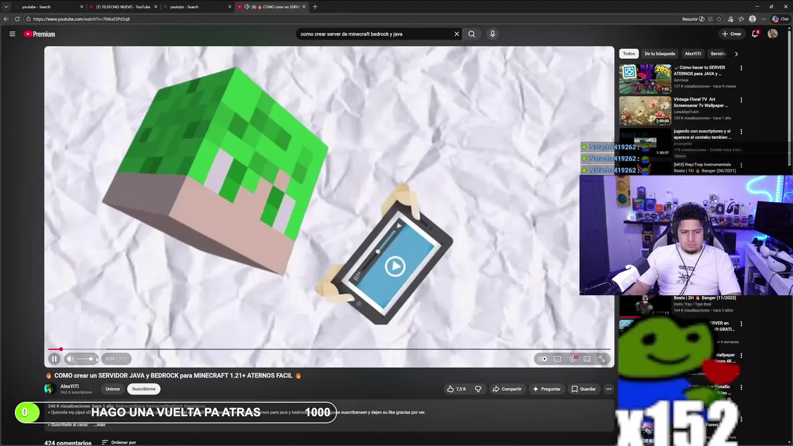
Task: Pause the playing video
Action: (x=54, y=359)
